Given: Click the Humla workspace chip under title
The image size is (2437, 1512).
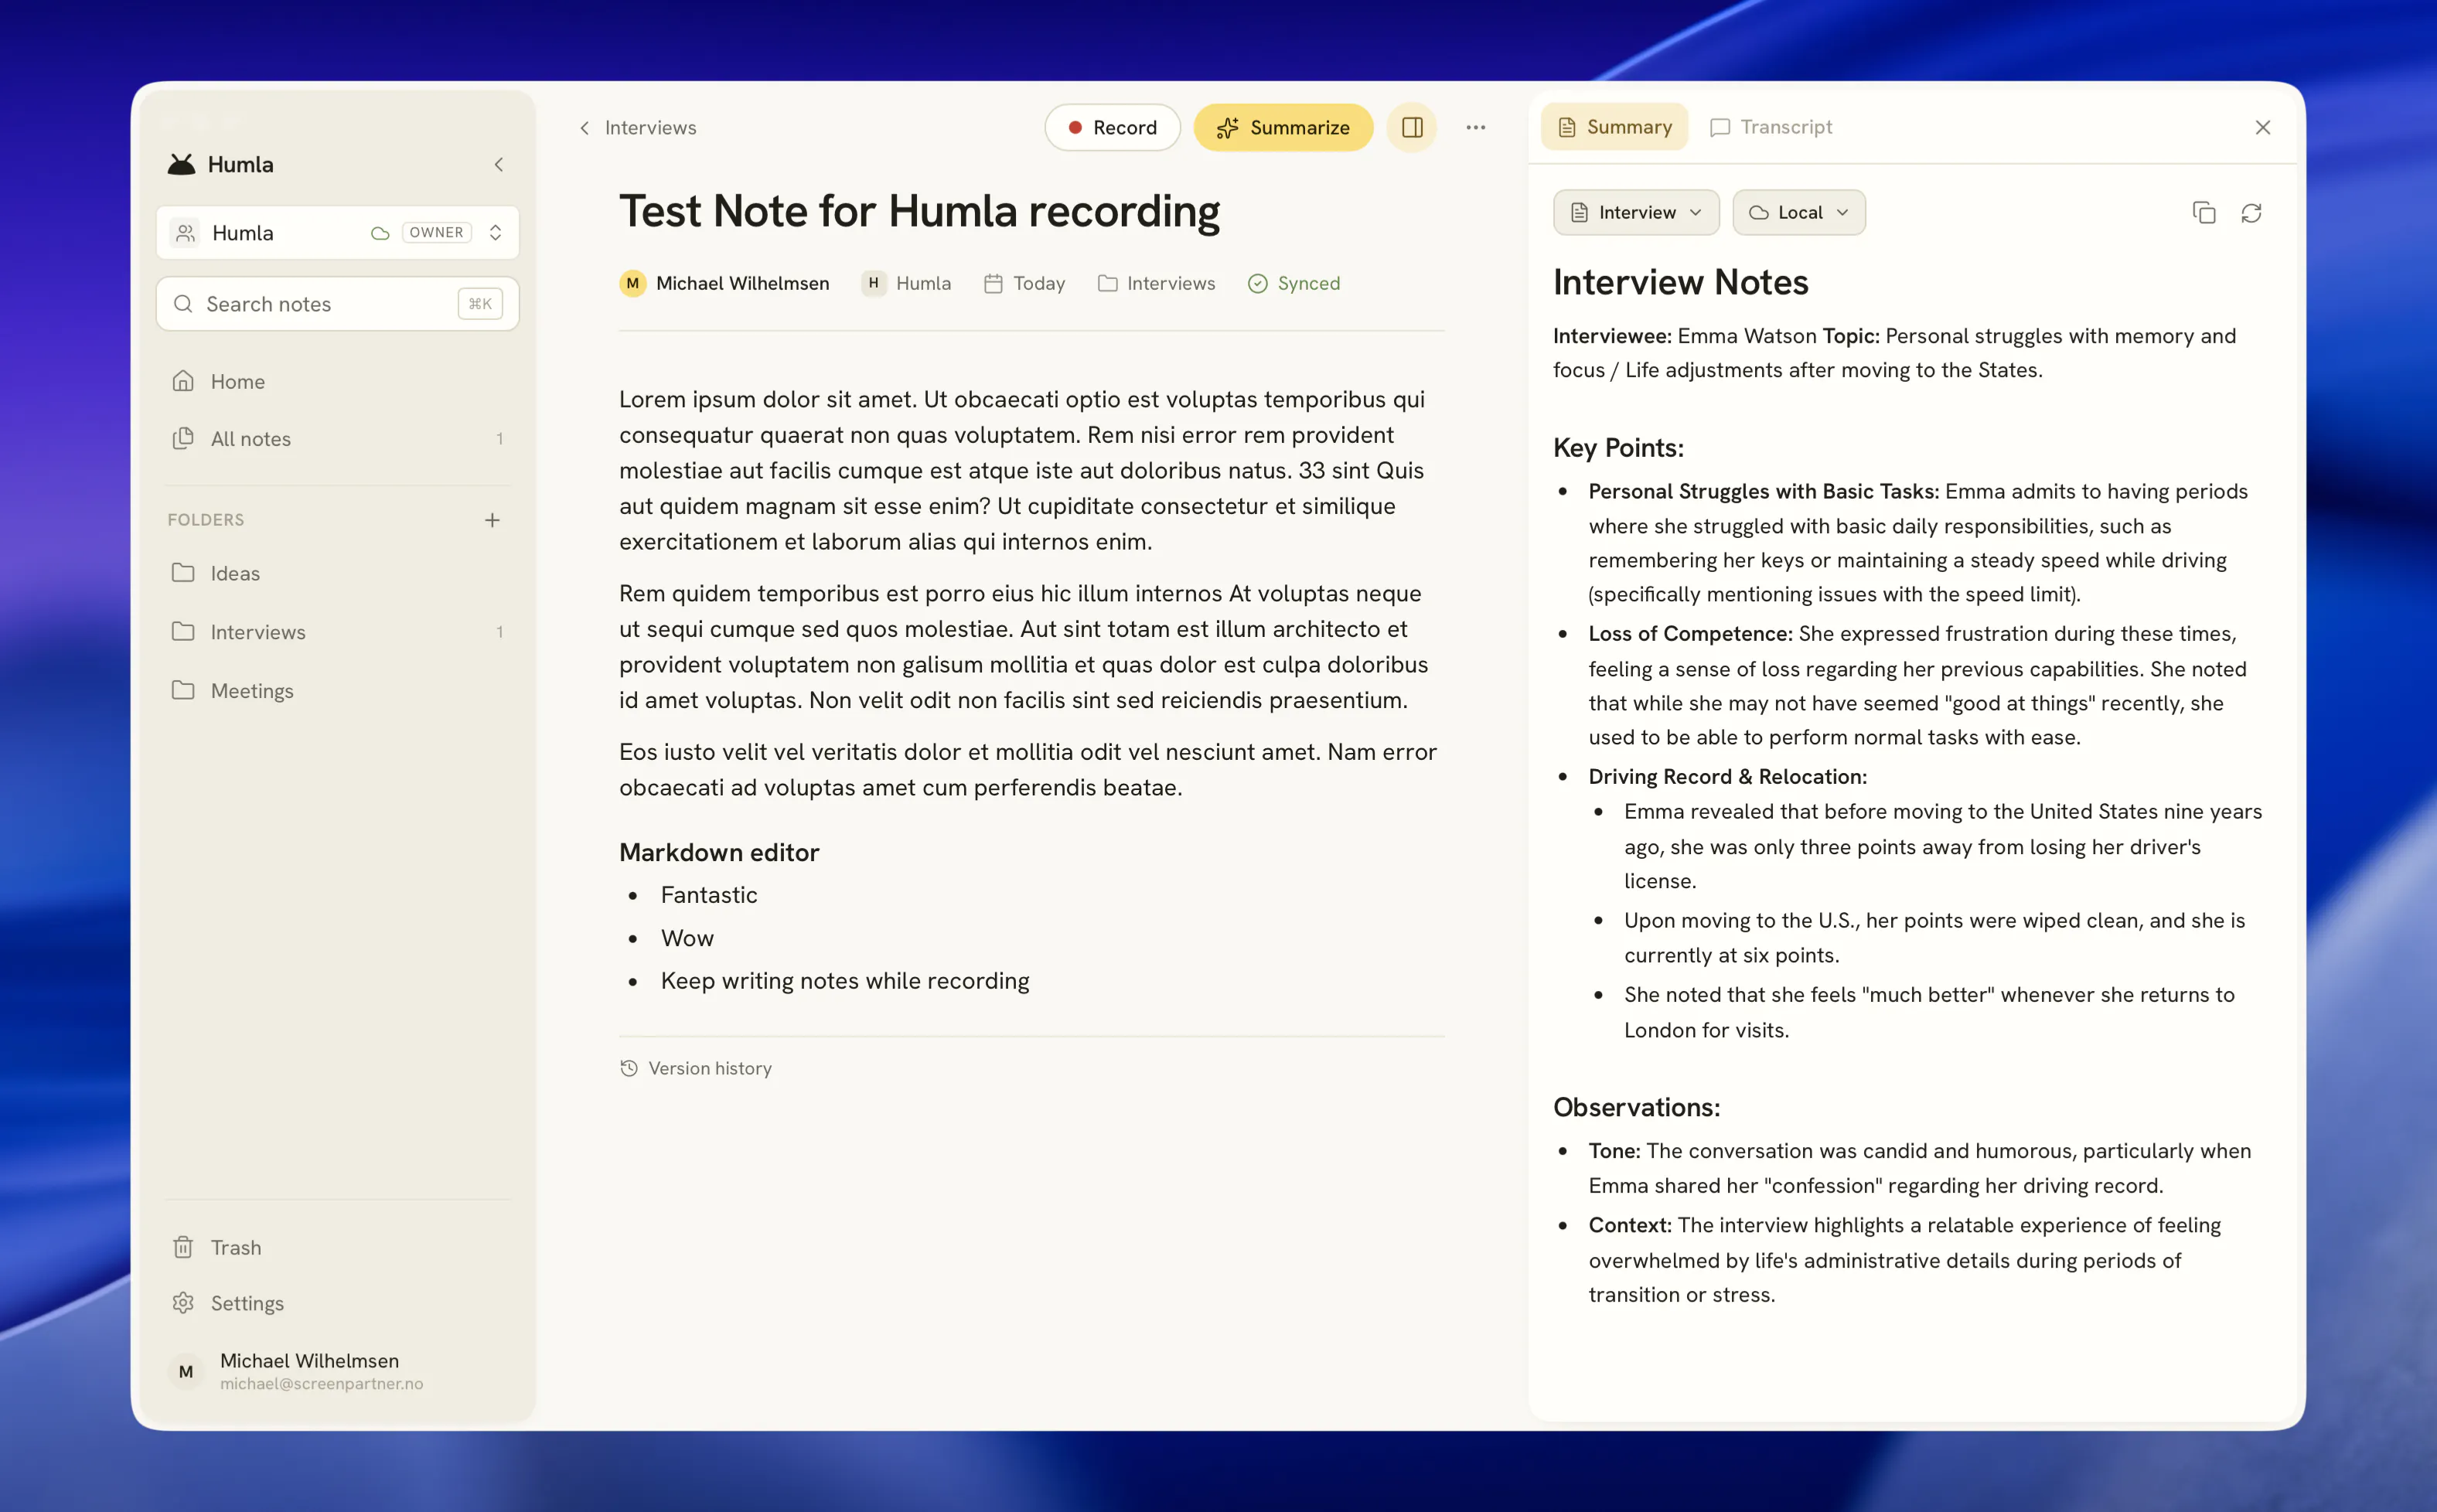Looking at the screenshot, I should click(x=907, y=283).
